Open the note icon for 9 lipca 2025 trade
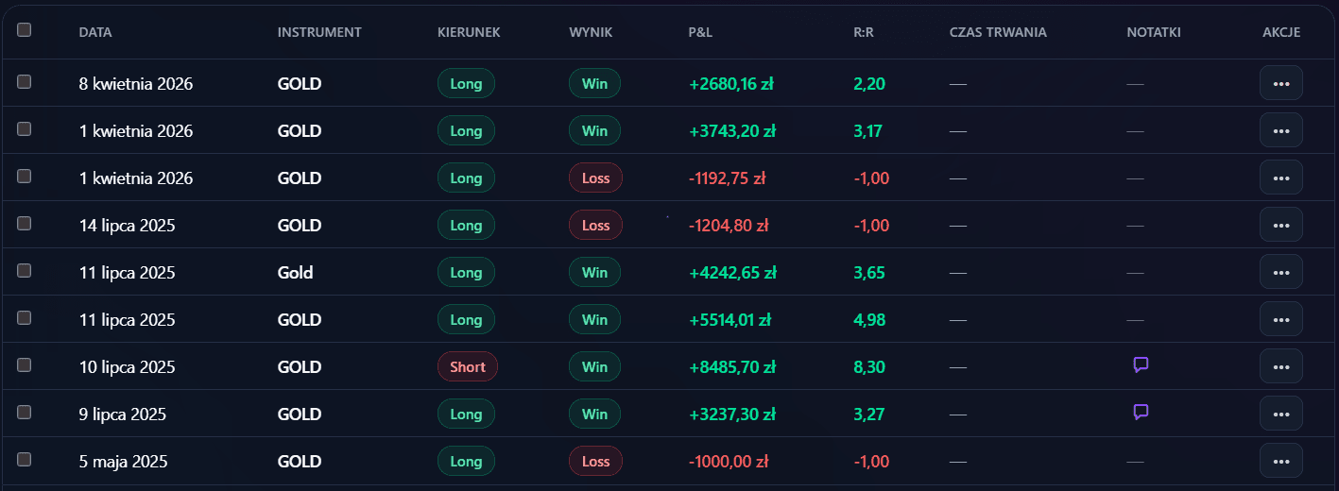 tap(1141, 413)
